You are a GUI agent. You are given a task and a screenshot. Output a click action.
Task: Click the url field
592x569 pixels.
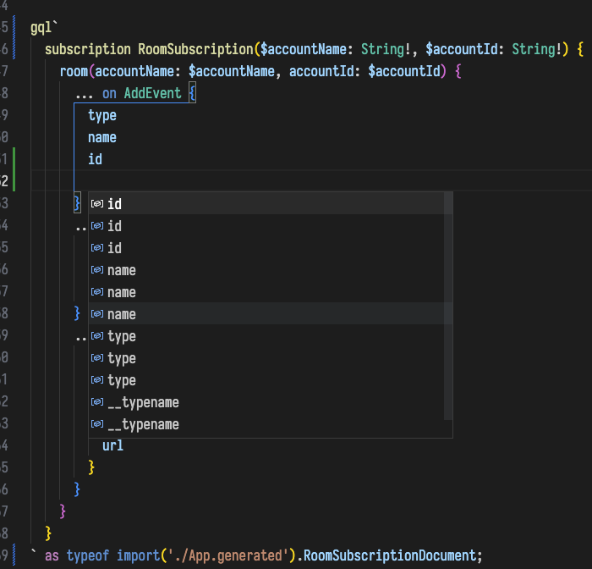[x=112, y=445]
